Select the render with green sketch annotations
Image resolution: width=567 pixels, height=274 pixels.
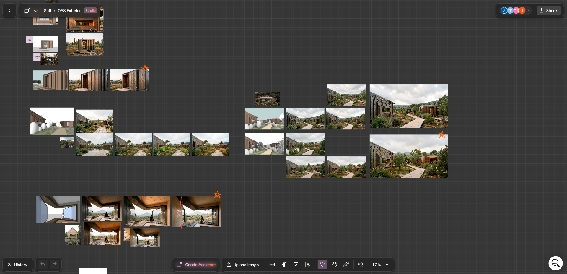point(172,144)
